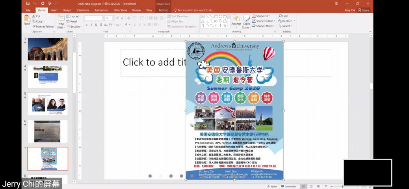This screenshot has width=409, height=189.
Task: Toggle strikethrough formatting
Action: pyautogui.click(x=105, y=25)
